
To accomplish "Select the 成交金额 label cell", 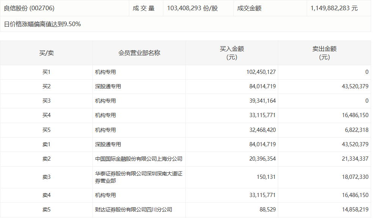I will click(x=249, y=8).
